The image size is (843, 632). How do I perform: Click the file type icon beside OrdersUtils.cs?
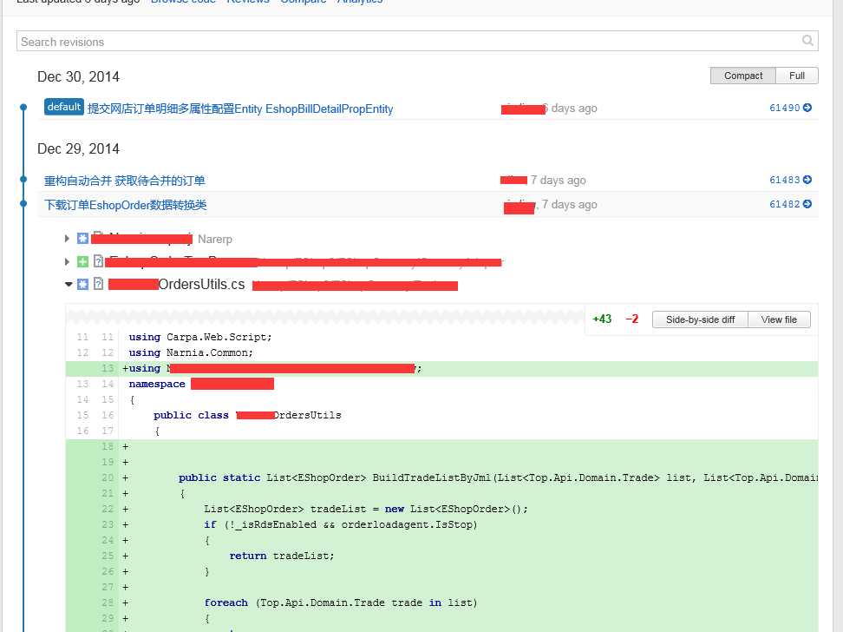98,284
